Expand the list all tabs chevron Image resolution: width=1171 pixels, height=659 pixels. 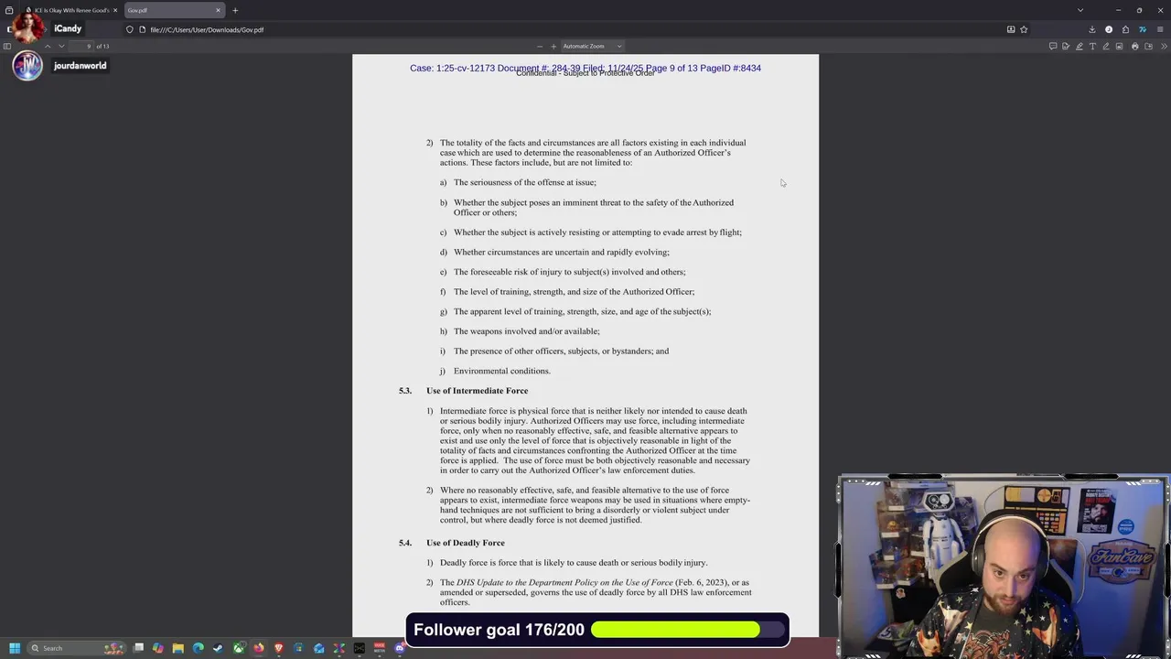[x=1080, y=10]
